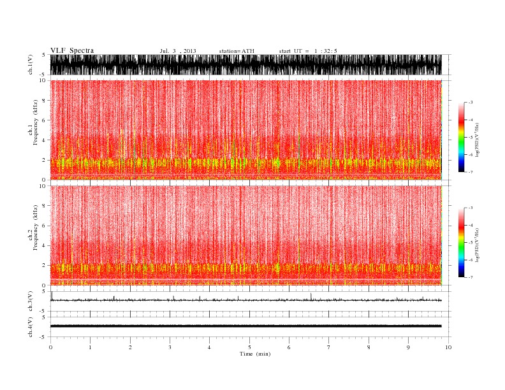505x390 pixels.
Task: Click the "-5" label on ch.2 colorbar
Action: [x=470, y=243]
